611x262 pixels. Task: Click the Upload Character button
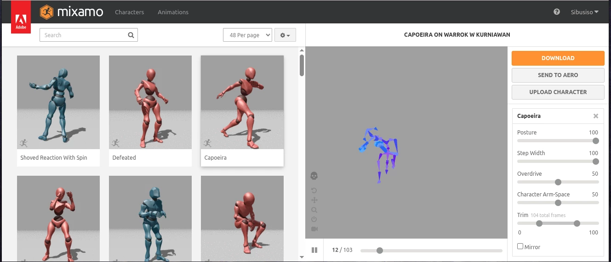pos(558,92)
